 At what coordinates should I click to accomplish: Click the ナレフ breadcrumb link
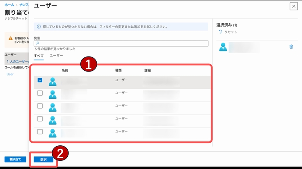tap(24, 5)
